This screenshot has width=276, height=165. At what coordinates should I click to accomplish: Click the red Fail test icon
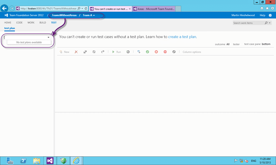tap(156, 52)
